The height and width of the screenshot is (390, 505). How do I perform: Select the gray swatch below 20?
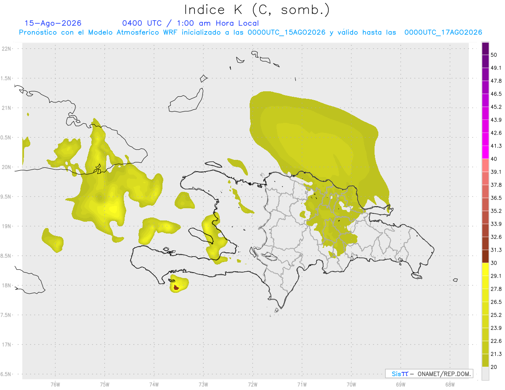(485, 373)
